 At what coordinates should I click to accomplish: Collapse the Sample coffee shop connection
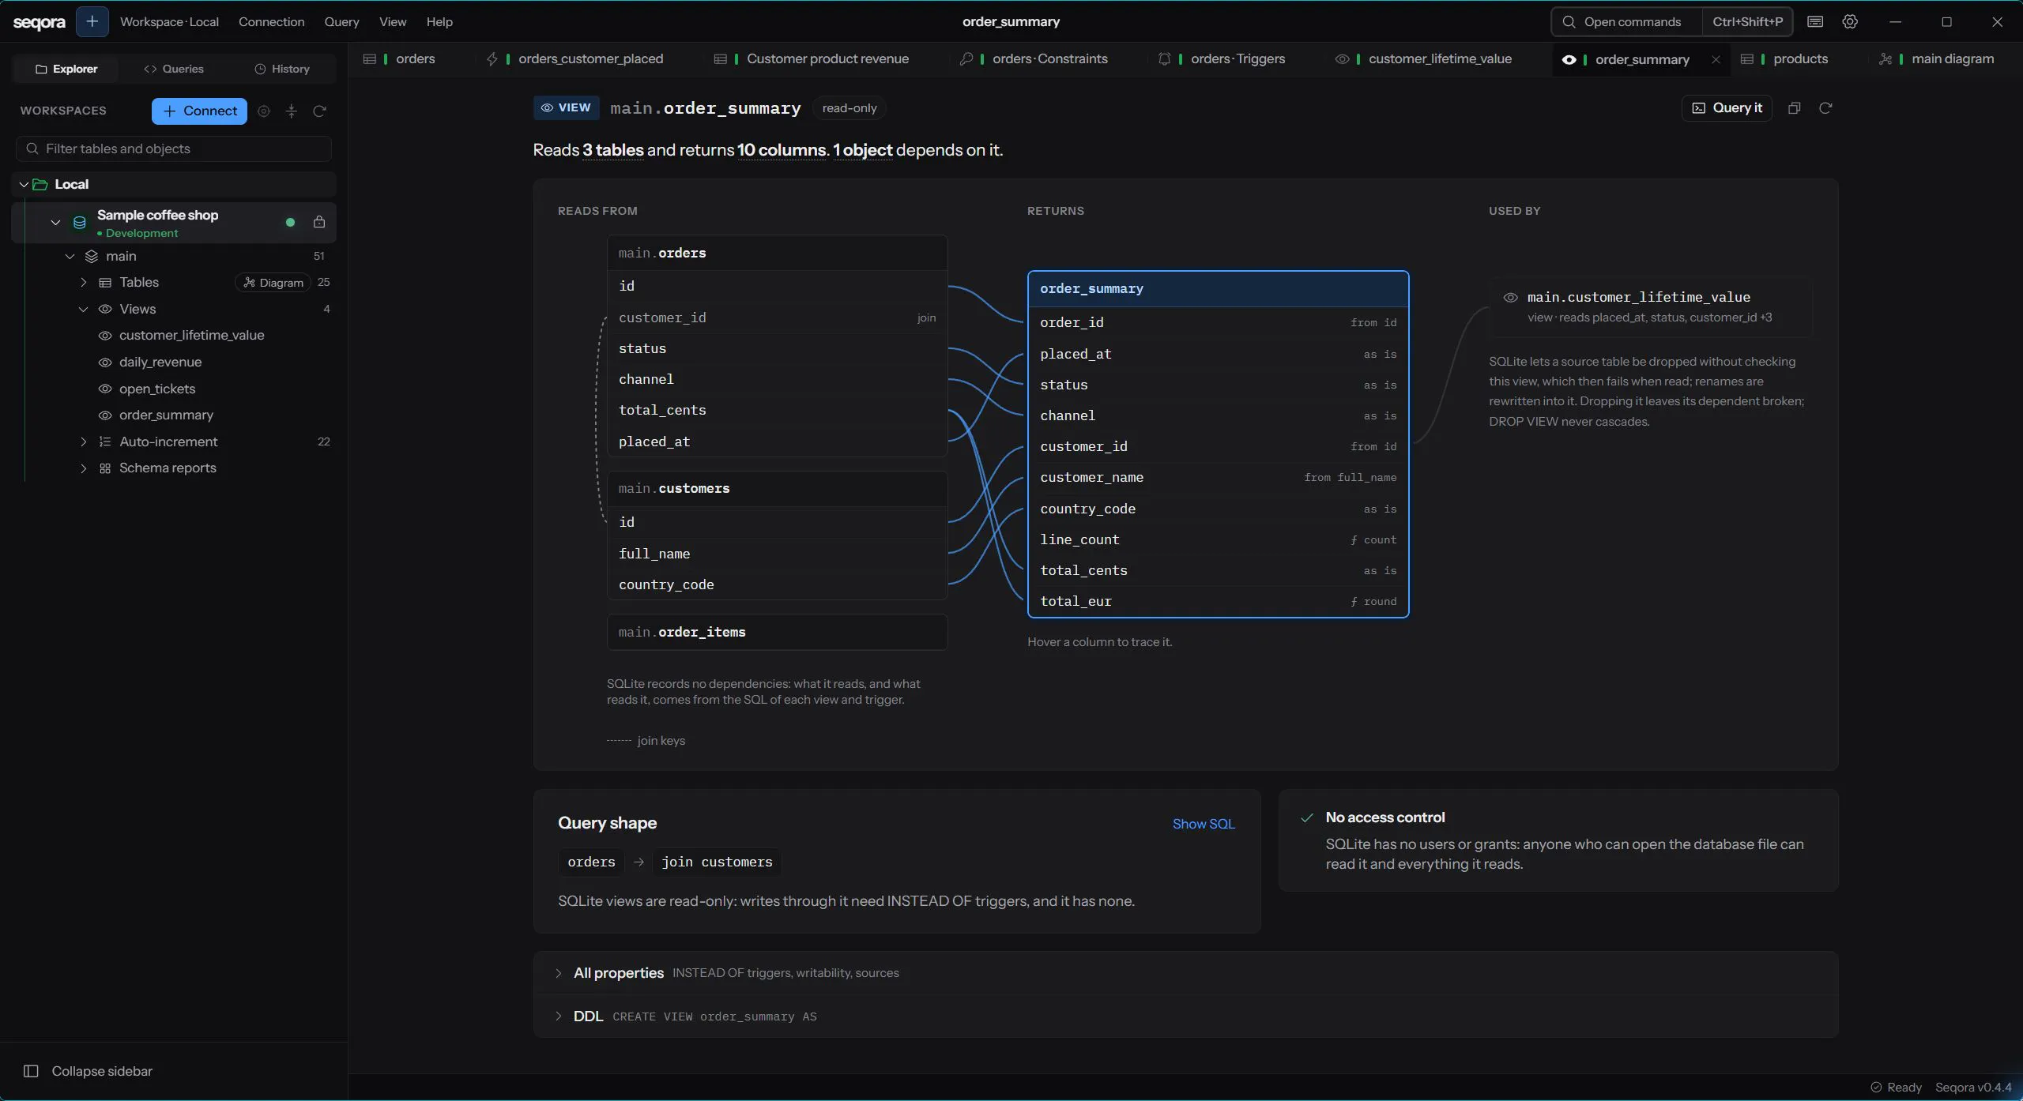[55, 223]
